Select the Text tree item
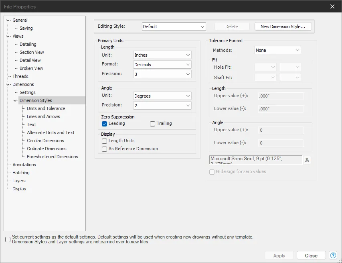 [x=31, y=124]
